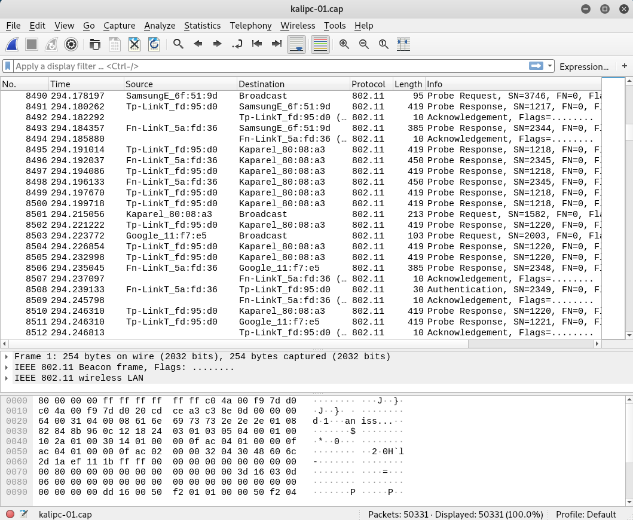The image size is (633, 520).
Task: Click the Profile: Default status text
Action: click(x=586, y=515)
